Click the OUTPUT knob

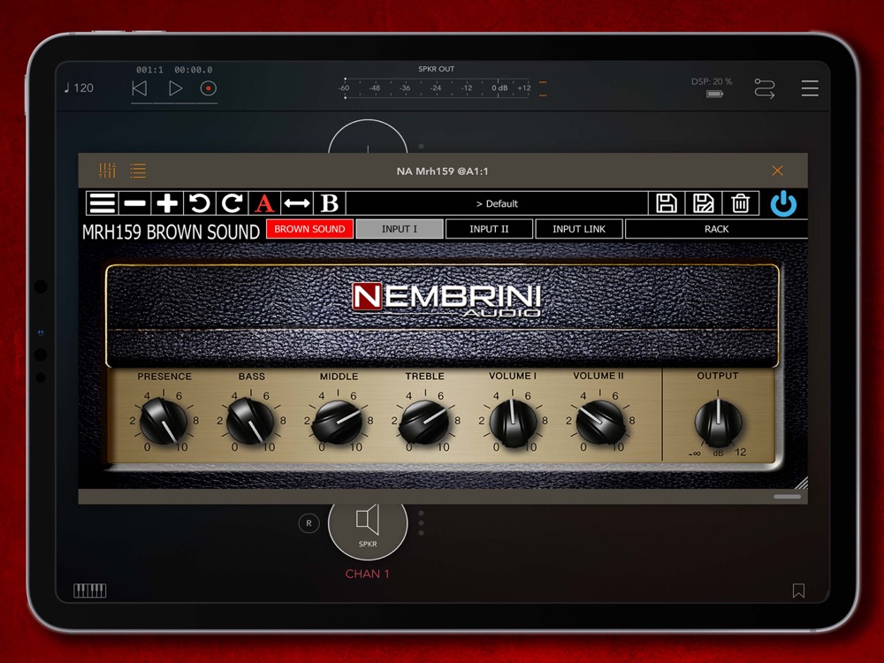coord(718,423)
